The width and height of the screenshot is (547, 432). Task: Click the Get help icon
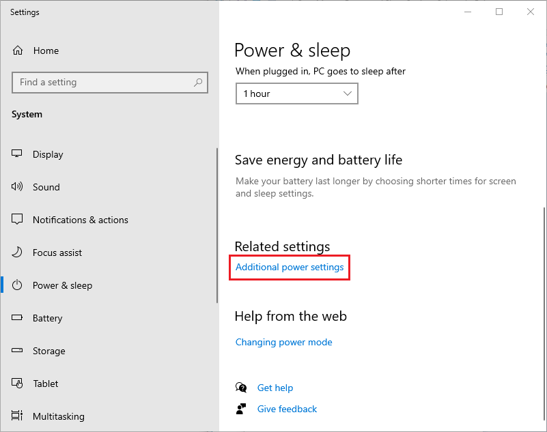pyautogui.click(x=241, y=388)
